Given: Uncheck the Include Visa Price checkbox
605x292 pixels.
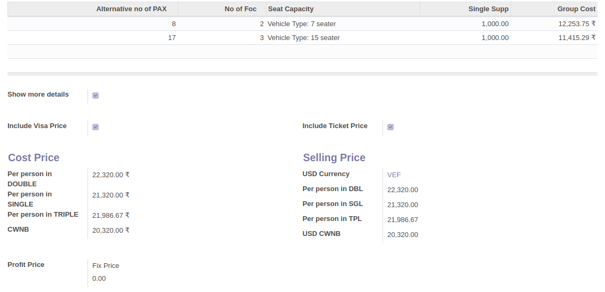Looking at the screenshot, I should 95,127.
